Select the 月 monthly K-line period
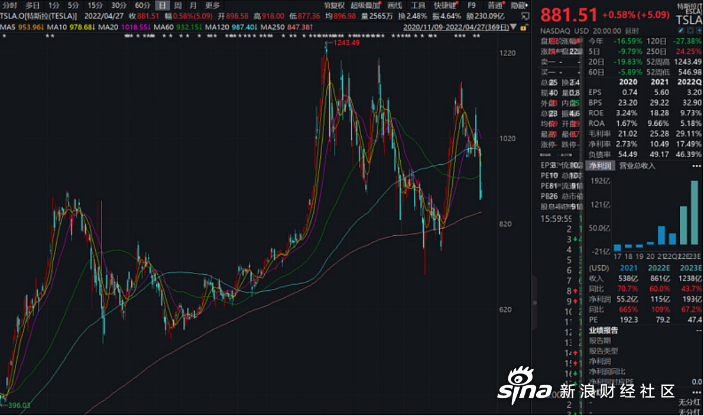This screenshot has height=416, width=704. pos(193,5)
